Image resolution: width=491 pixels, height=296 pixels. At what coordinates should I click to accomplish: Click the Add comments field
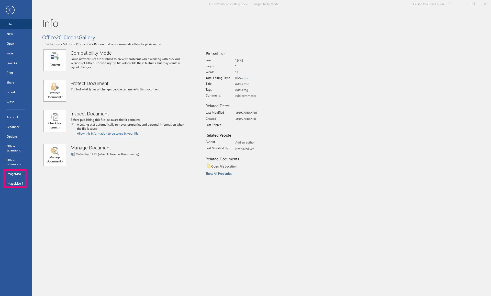click(x=245, y=96)
